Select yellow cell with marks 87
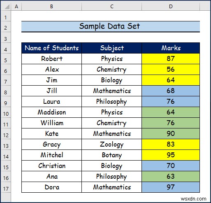This screenshot has width=211, height=203. [x=171, y=59]
